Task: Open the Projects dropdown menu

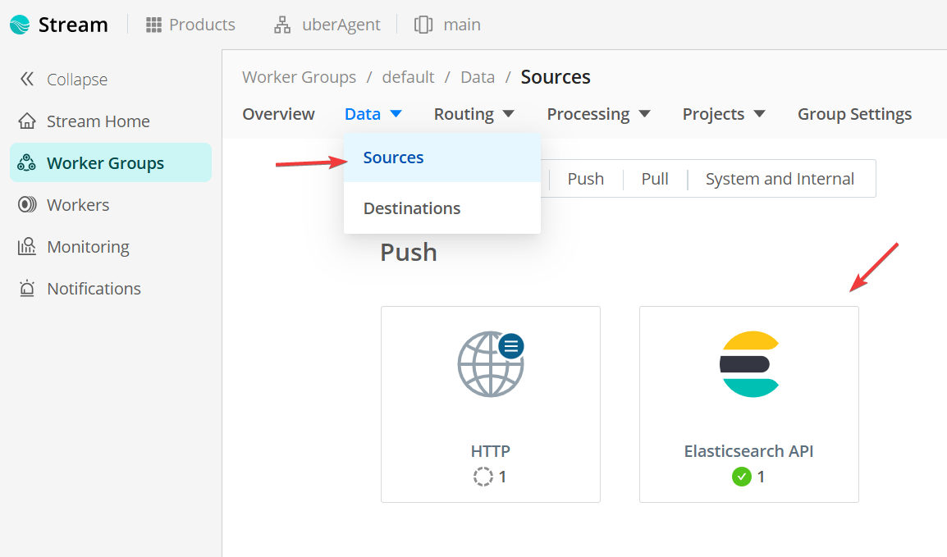Action: coord(723,114)
